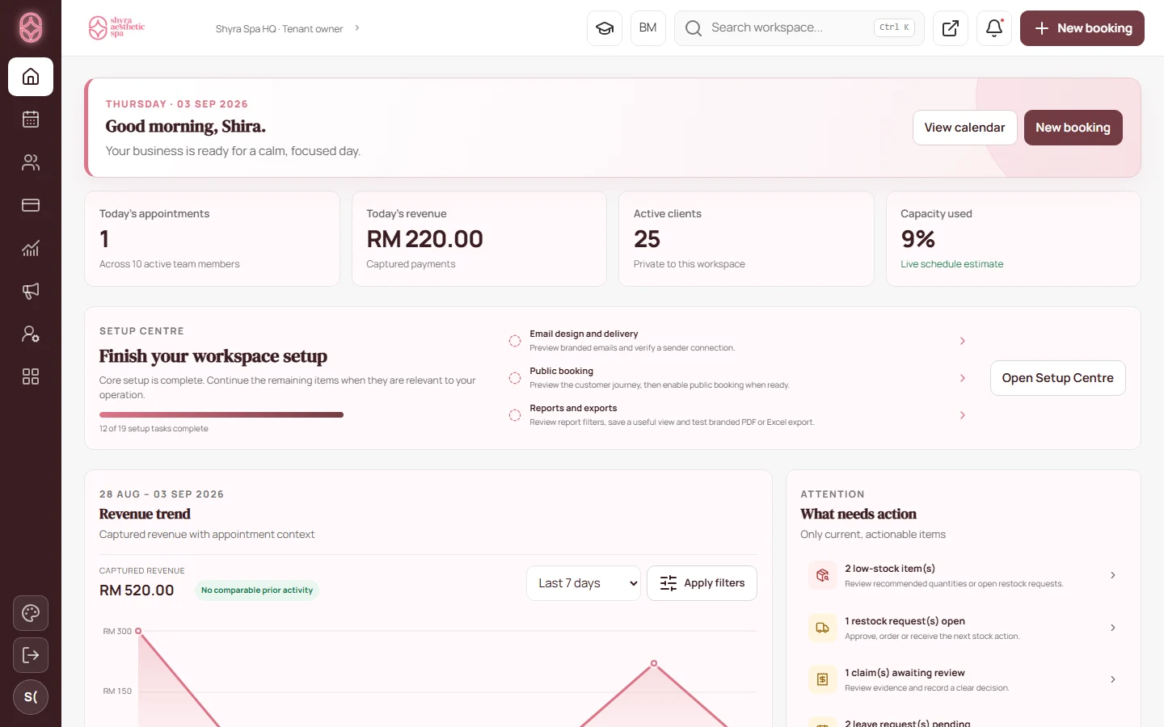The height and width of the screenshot is (727, 1164).
Task: Click the Shyra Aesthetic Spa brand logo
Action: pos(116,27)
